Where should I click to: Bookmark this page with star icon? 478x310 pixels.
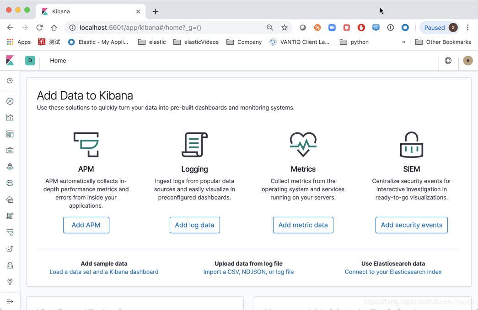[x=285, y=28]
